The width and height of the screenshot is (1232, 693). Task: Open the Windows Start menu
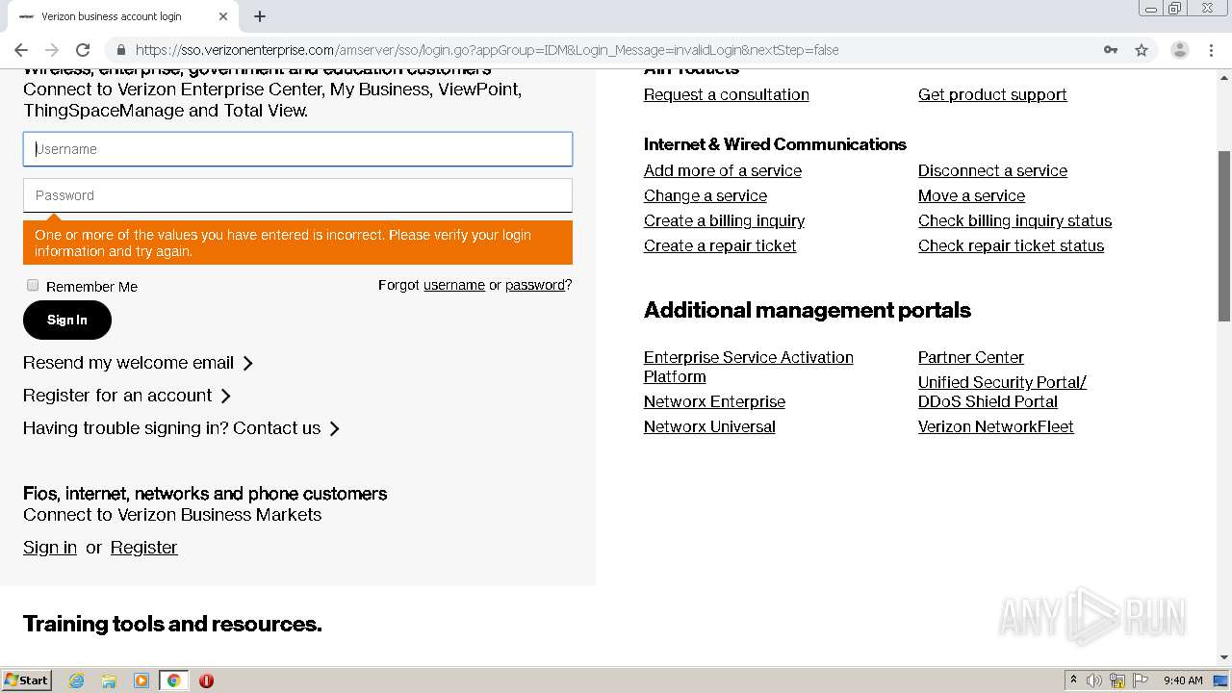coord(27,680)
